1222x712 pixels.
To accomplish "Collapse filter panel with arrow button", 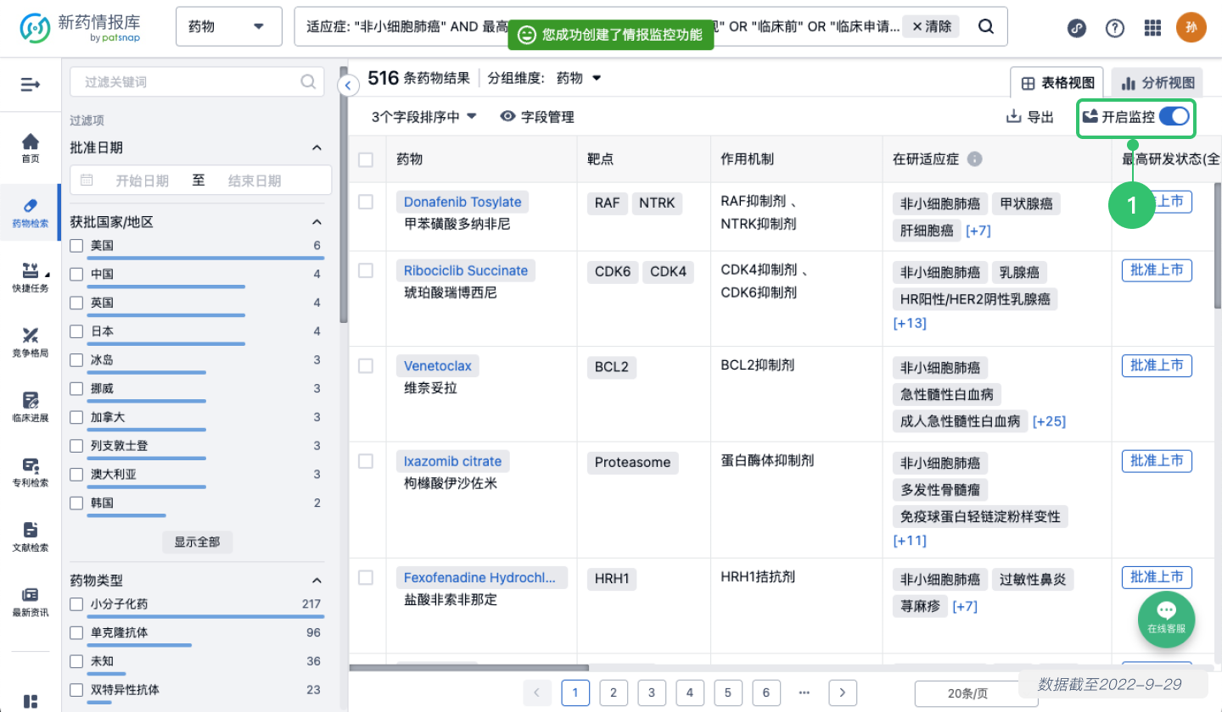I will point(347,85).
